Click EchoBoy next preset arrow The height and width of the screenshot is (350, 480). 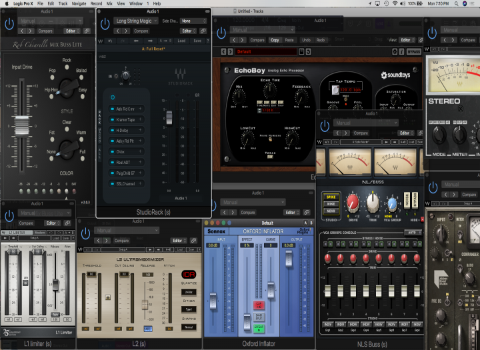pyautogui.click(x=231, y=52)
